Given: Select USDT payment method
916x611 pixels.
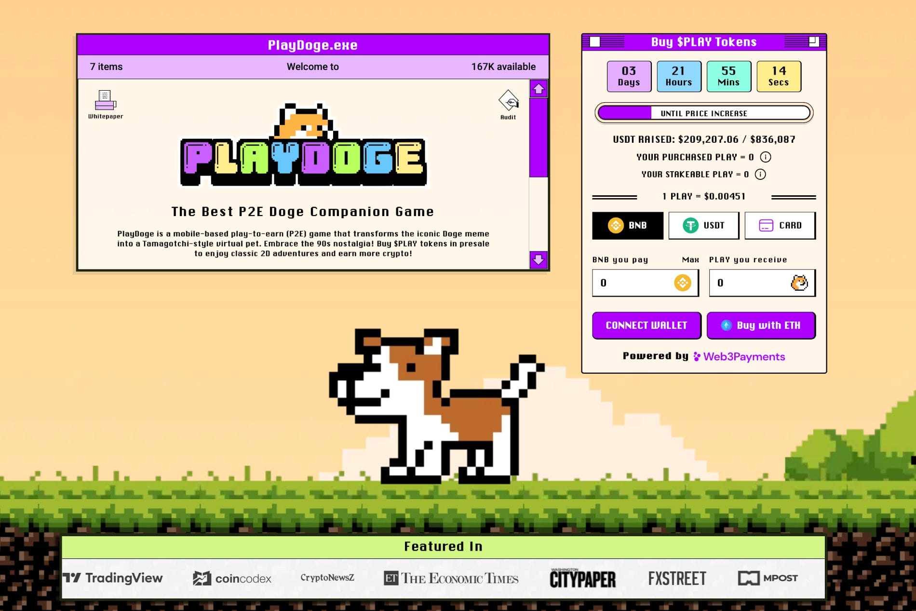Looking at the screenshot, I should (x=704, y=225).
